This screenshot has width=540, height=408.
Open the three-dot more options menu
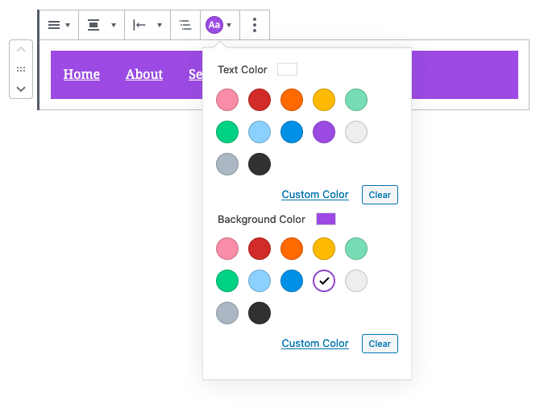pyautogui.click(x=255, y=25)
